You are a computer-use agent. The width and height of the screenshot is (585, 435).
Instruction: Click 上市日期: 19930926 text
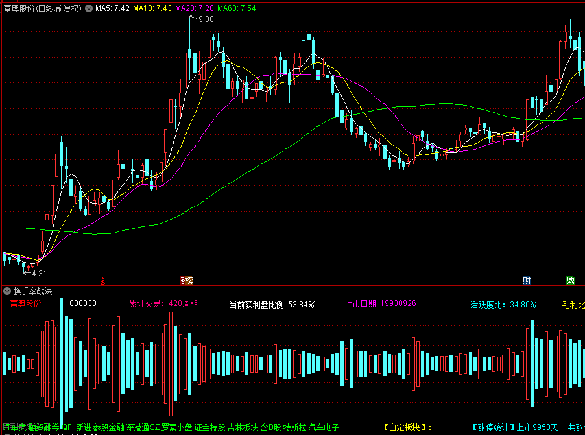(381, 303)
